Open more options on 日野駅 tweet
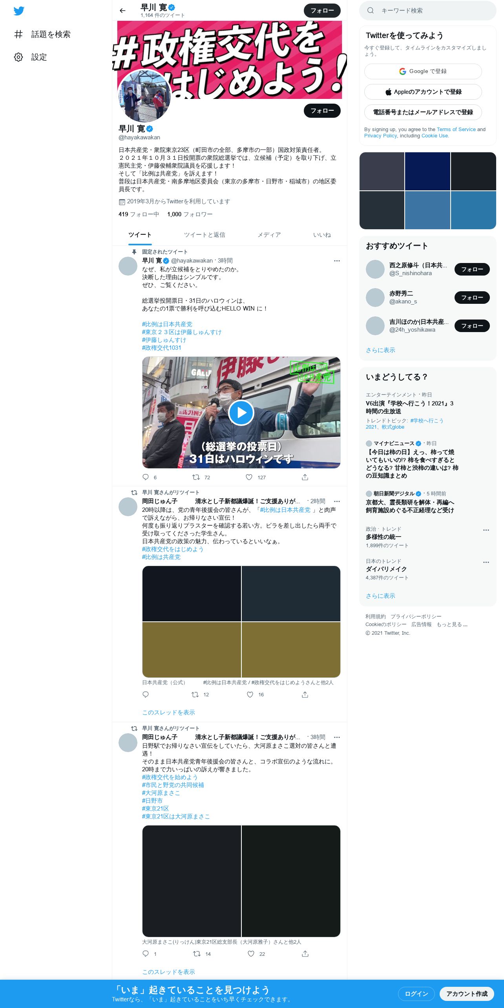Image resolution: width=504 pixels, height=1008 pixels. point(337,737)
